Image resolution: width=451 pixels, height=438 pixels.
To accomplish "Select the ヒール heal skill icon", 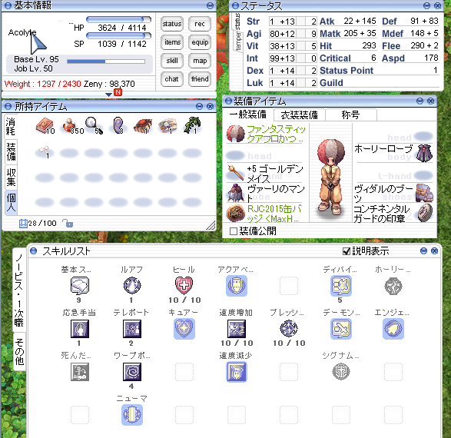I will [184, 286].
